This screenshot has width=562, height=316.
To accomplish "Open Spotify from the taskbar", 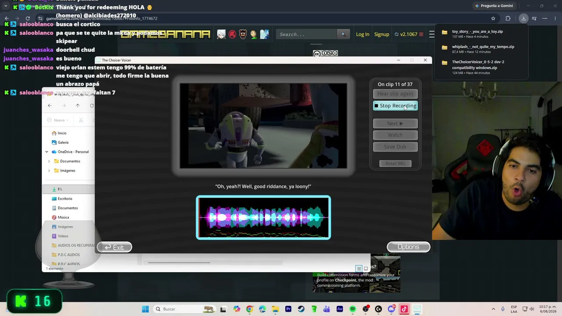I will click(353, 309).
